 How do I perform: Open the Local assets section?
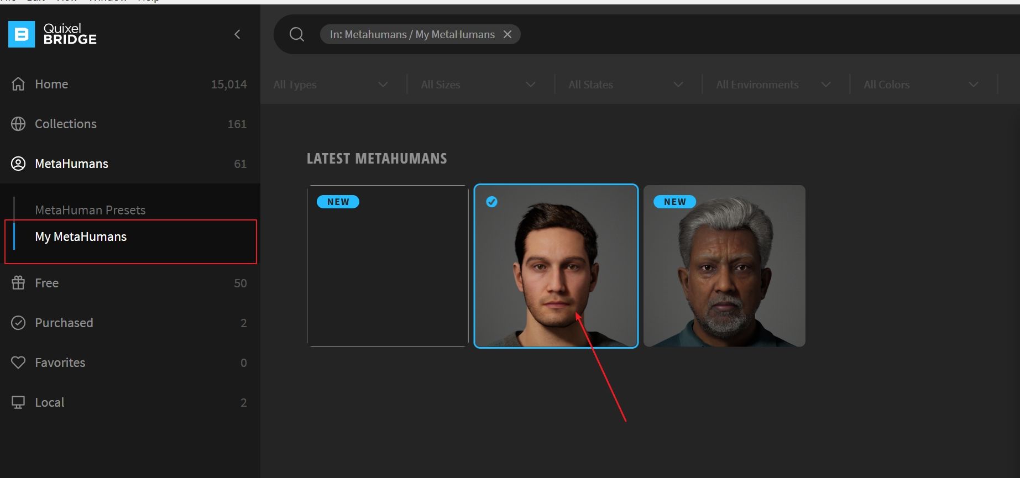[130, 402]
